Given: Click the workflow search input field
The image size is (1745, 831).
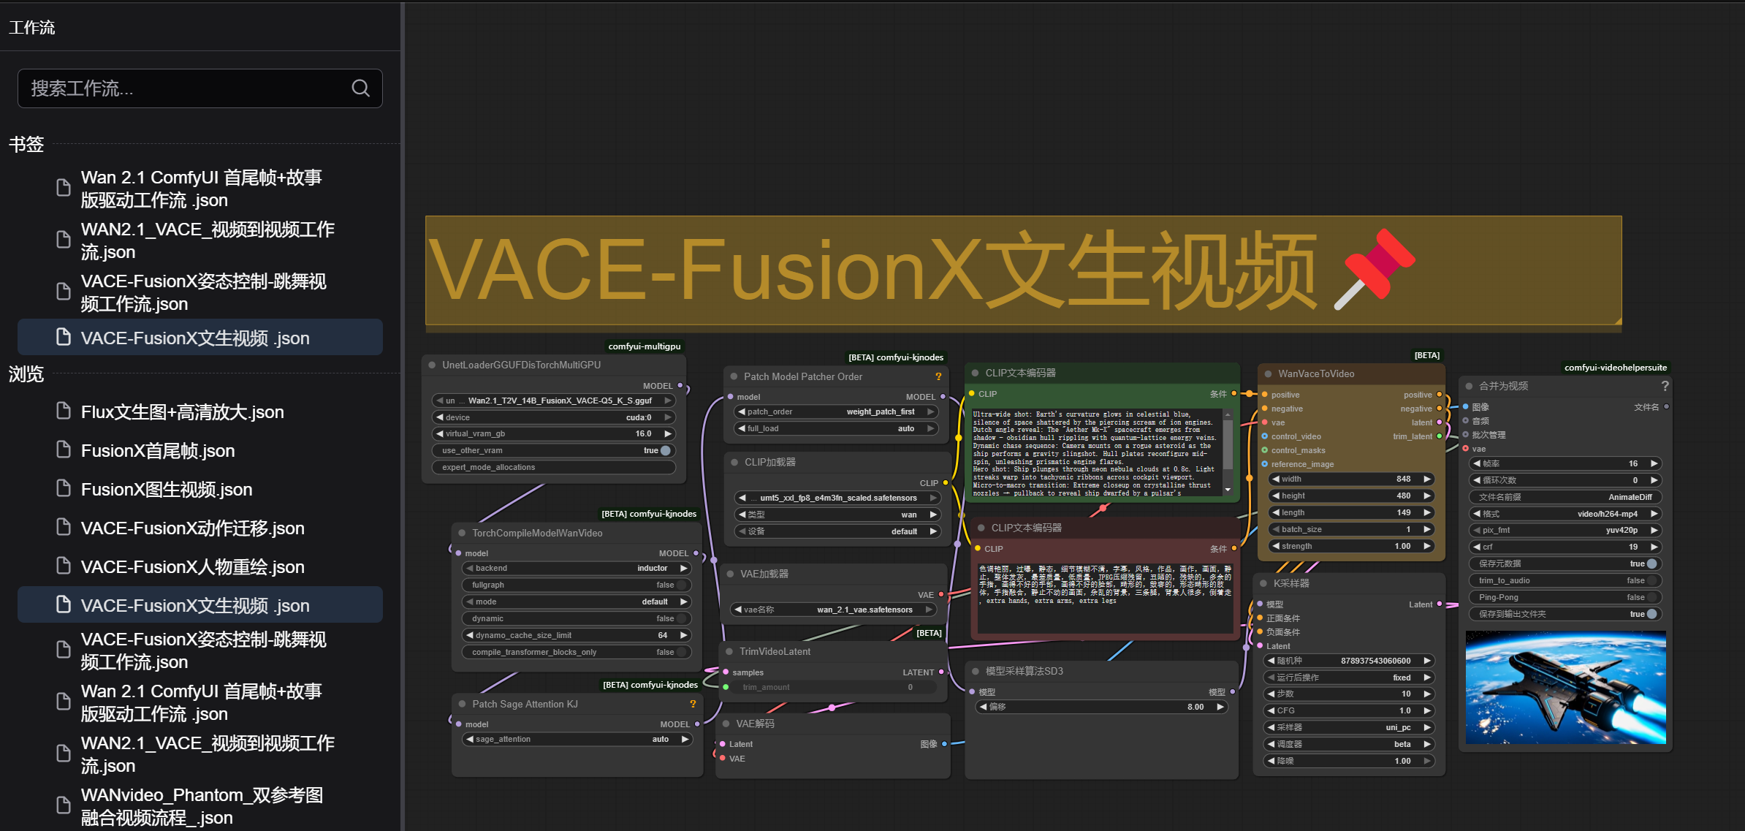Looking at the screenshot, I should (x=199, y=88).
